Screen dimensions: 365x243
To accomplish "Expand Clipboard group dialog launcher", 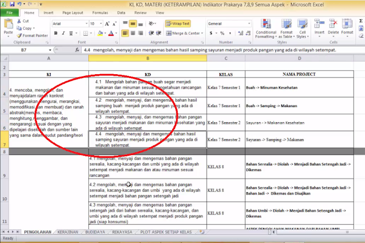I will pyautogui.click(x=47, y=42).
